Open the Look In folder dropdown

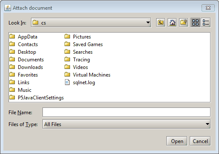click(91, 22)
